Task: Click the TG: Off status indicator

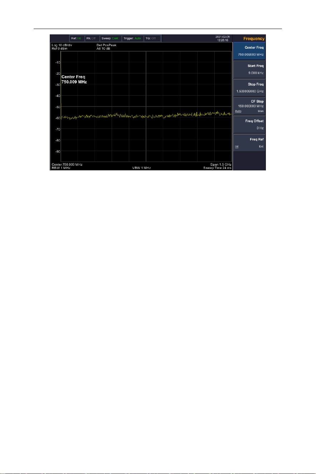Action: click(152, 38)
